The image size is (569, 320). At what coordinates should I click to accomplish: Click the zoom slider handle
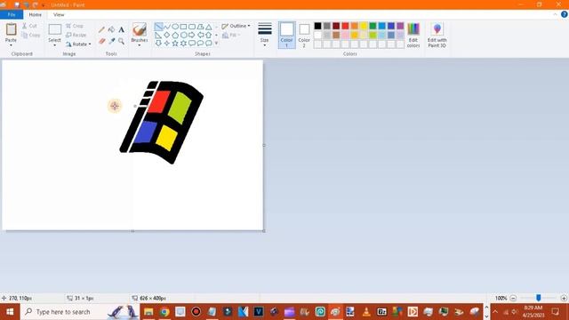539,298
